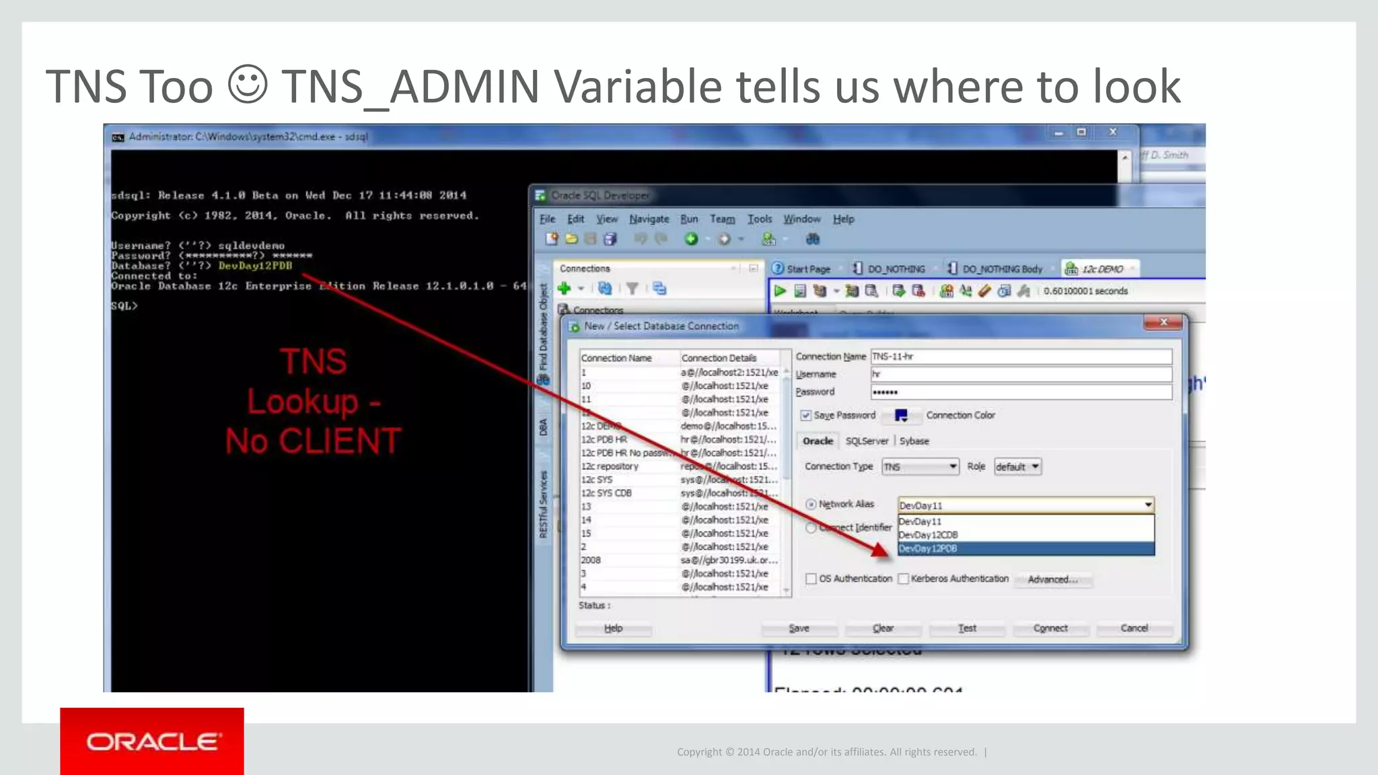
Task: Click the green Back navigation icon
Action: pos(691,239)
